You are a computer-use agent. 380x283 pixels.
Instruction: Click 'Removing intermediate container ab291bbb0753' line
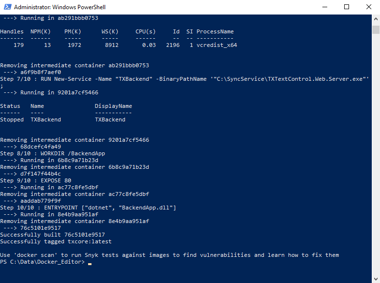coord(75,66)
